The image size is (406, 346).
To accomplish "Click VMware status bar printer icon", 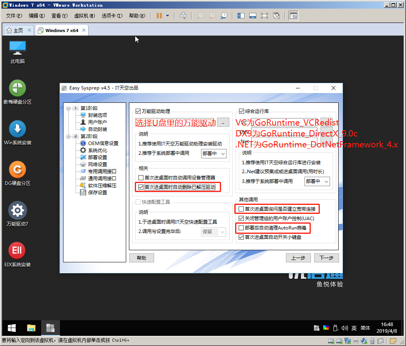I will (x=356, y=341).
